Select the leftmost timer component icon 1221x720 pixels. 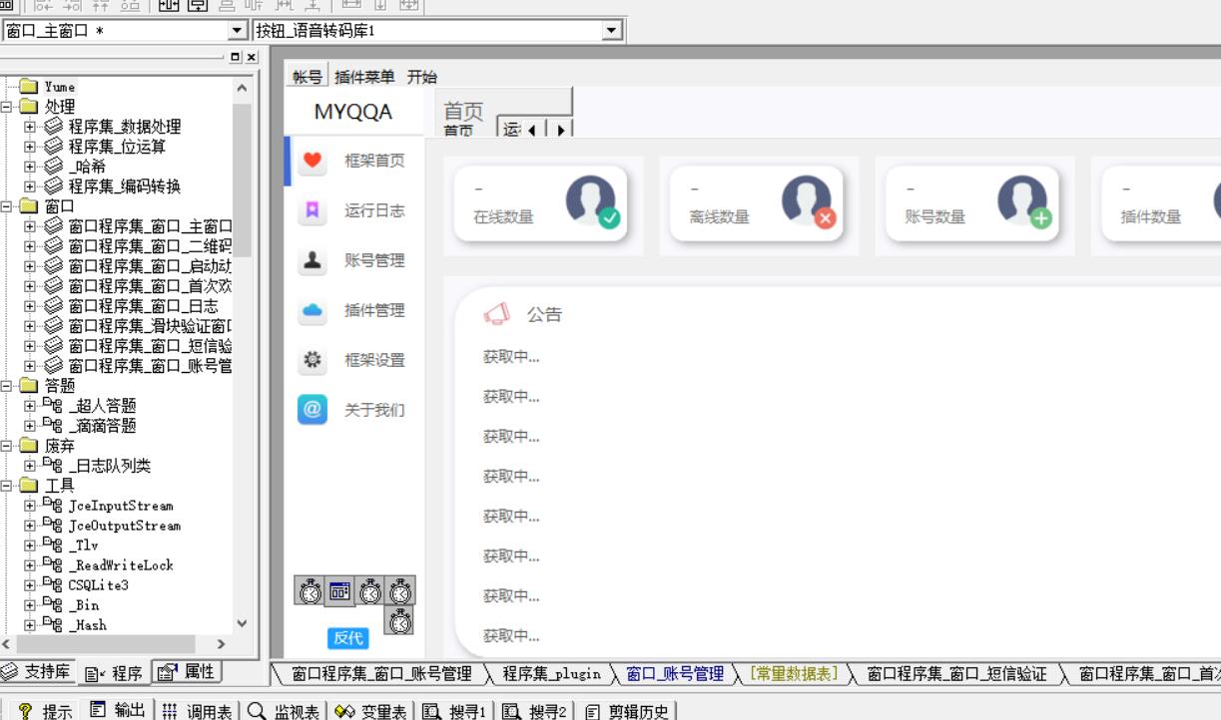coord(309,590)
